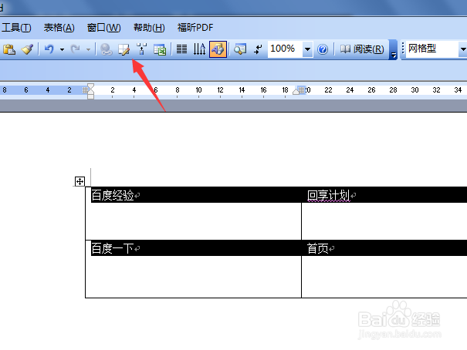Screen dimensions: 467x350
Task: Click the Paste clipboard icon
Action: [x=9, y=49]
